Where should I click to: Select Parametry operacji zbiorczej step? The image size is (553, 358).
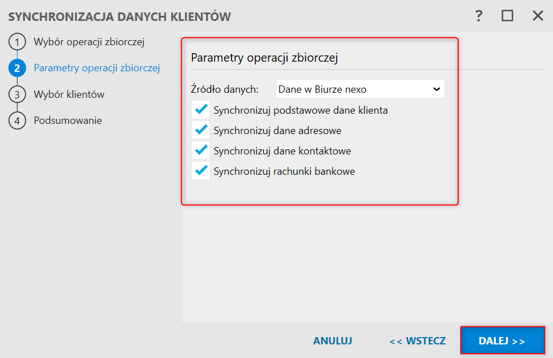tap(96, 68)
